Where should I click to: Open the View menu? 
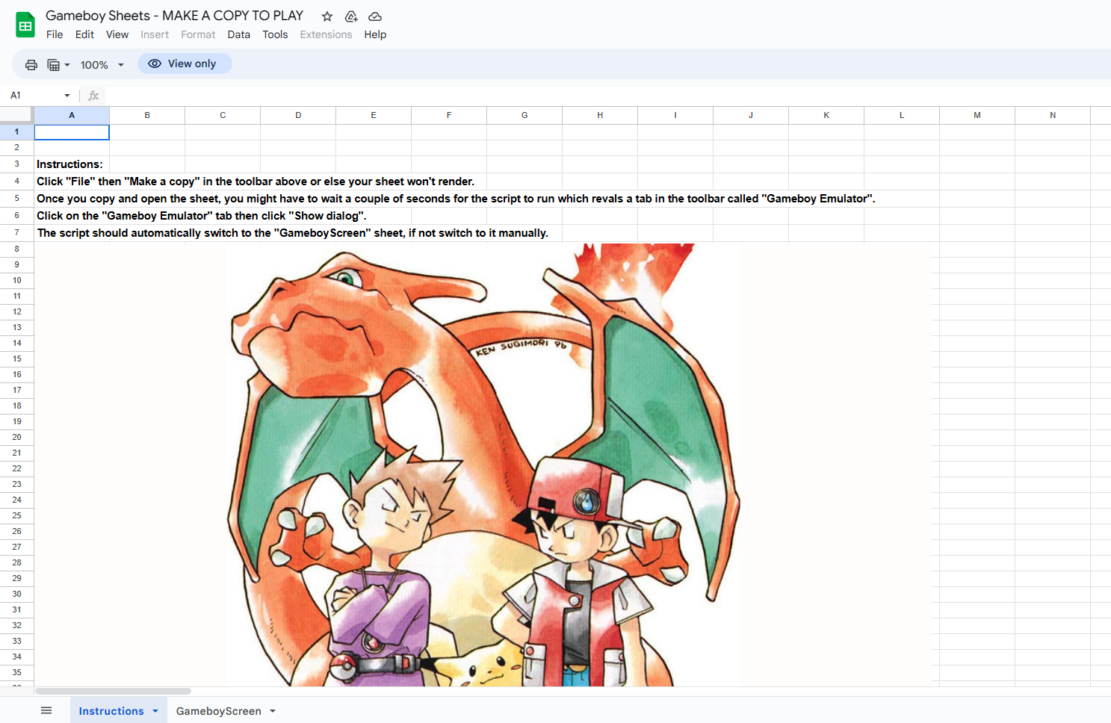[x=117, y=34]
